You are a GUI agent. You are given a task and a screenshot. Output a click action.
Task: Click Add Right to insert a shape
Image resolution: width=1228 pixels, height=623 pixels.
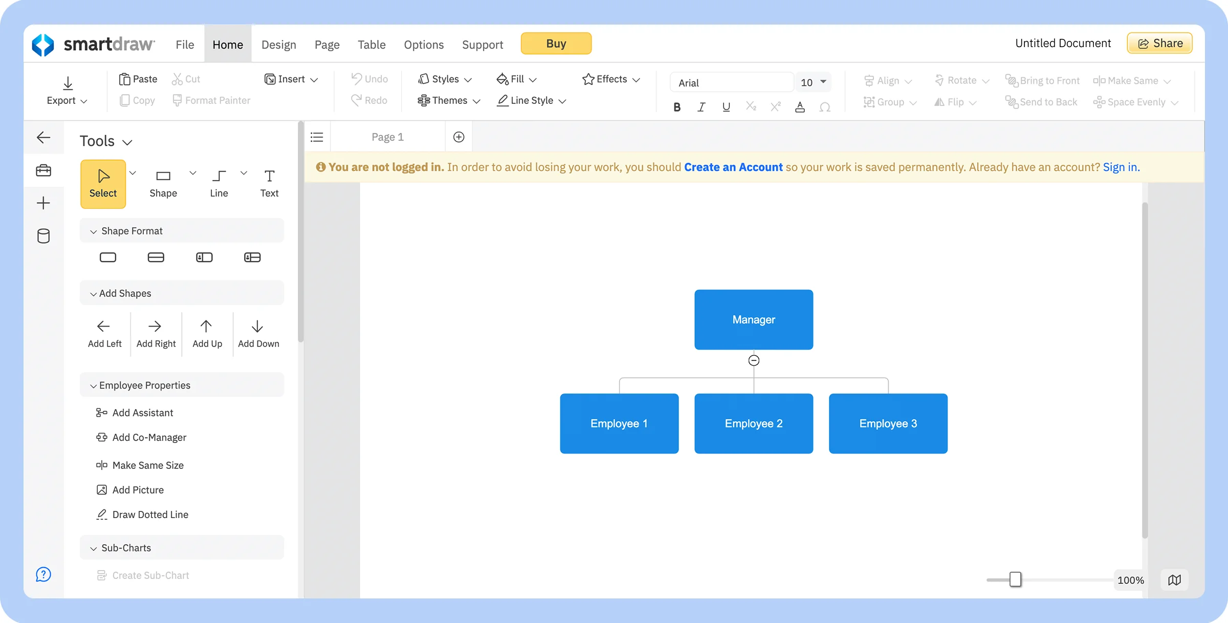click(x=156, y=333)
